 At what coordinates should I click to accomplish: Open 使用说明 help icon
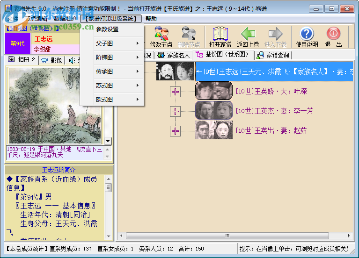(x=307, y=36)
